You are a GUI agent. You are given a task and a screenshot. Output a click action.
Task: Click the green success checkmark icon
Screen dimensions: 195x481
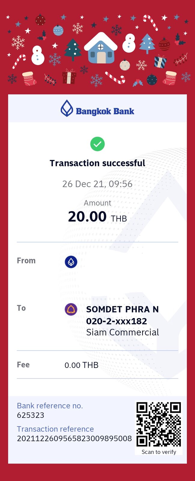[97, 144]
